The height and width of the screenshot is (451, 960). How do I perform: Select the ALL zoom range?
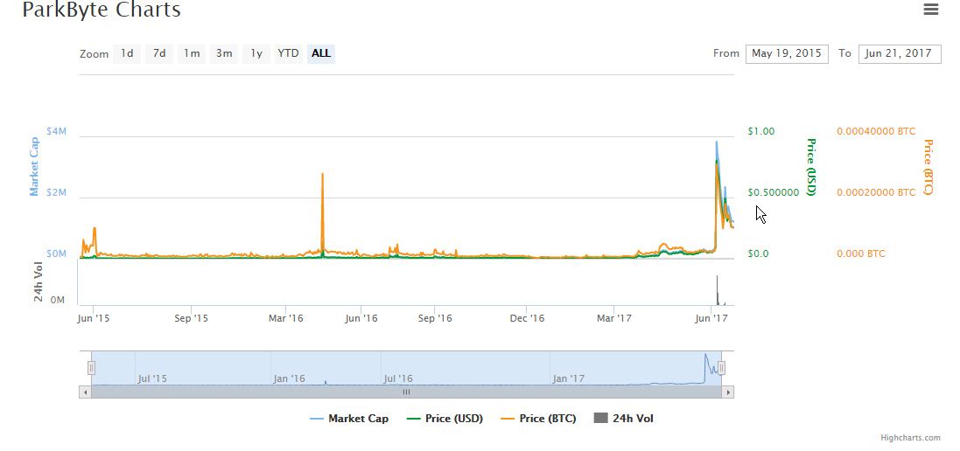coord(321,54)
